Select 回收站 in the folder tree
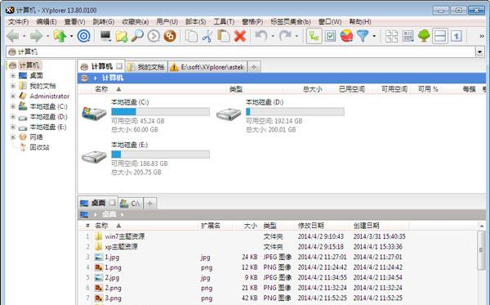Screen dimensions: 490x305 point(39,147)
